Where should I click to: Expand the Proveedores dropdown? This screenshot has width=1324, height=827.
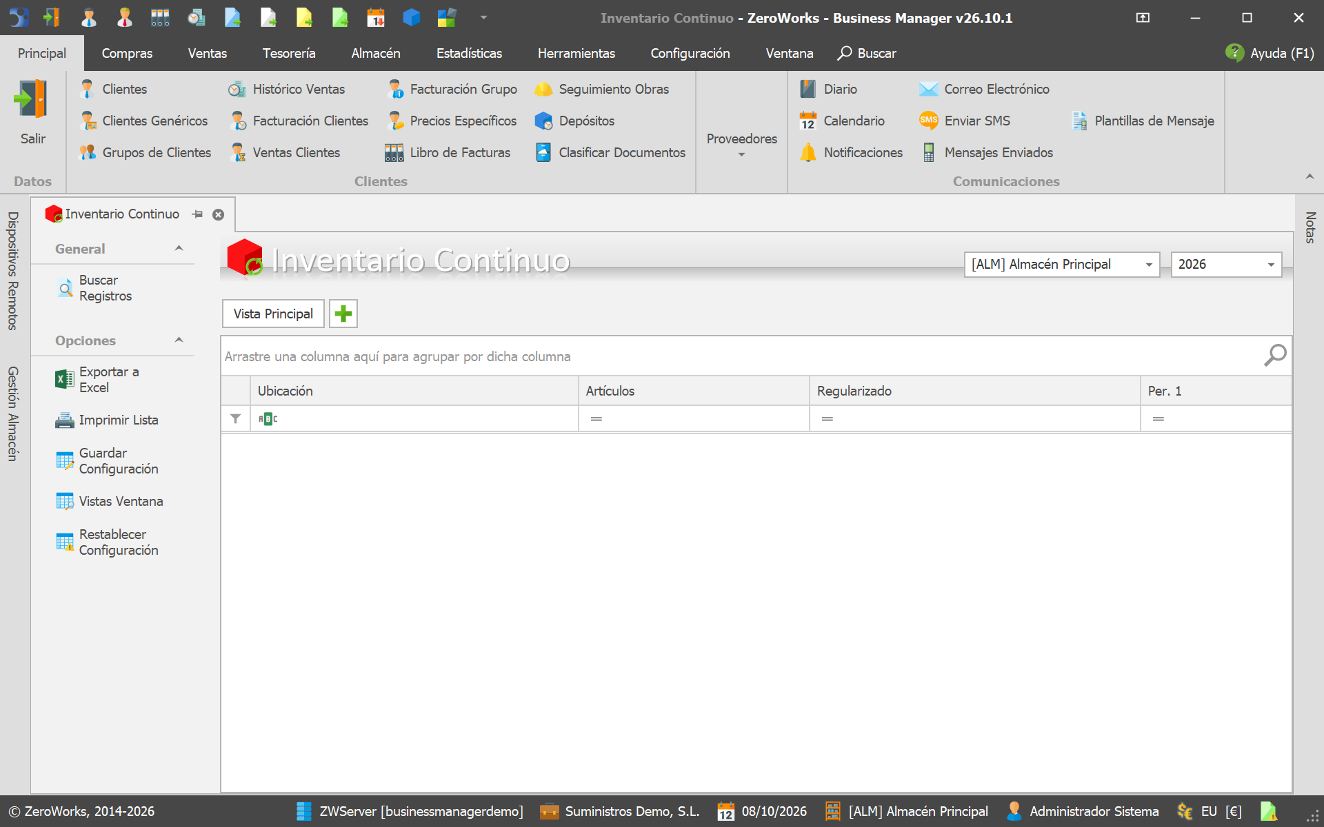(742, 145)
